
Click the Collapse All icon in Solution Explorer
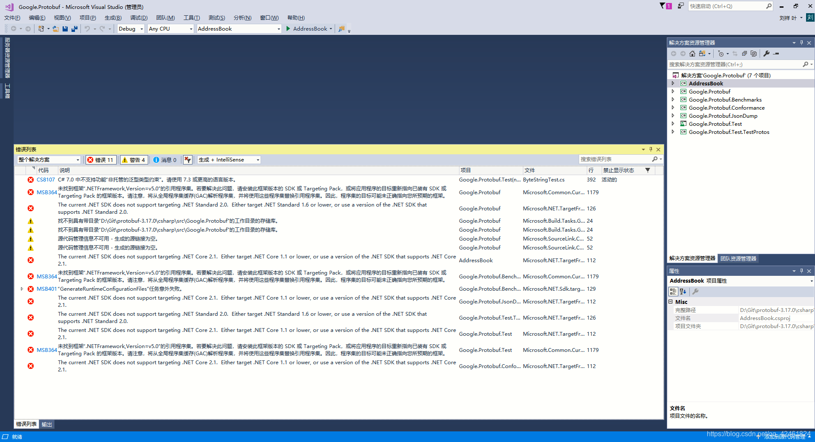pyautogui.click(x=744, y=54)
